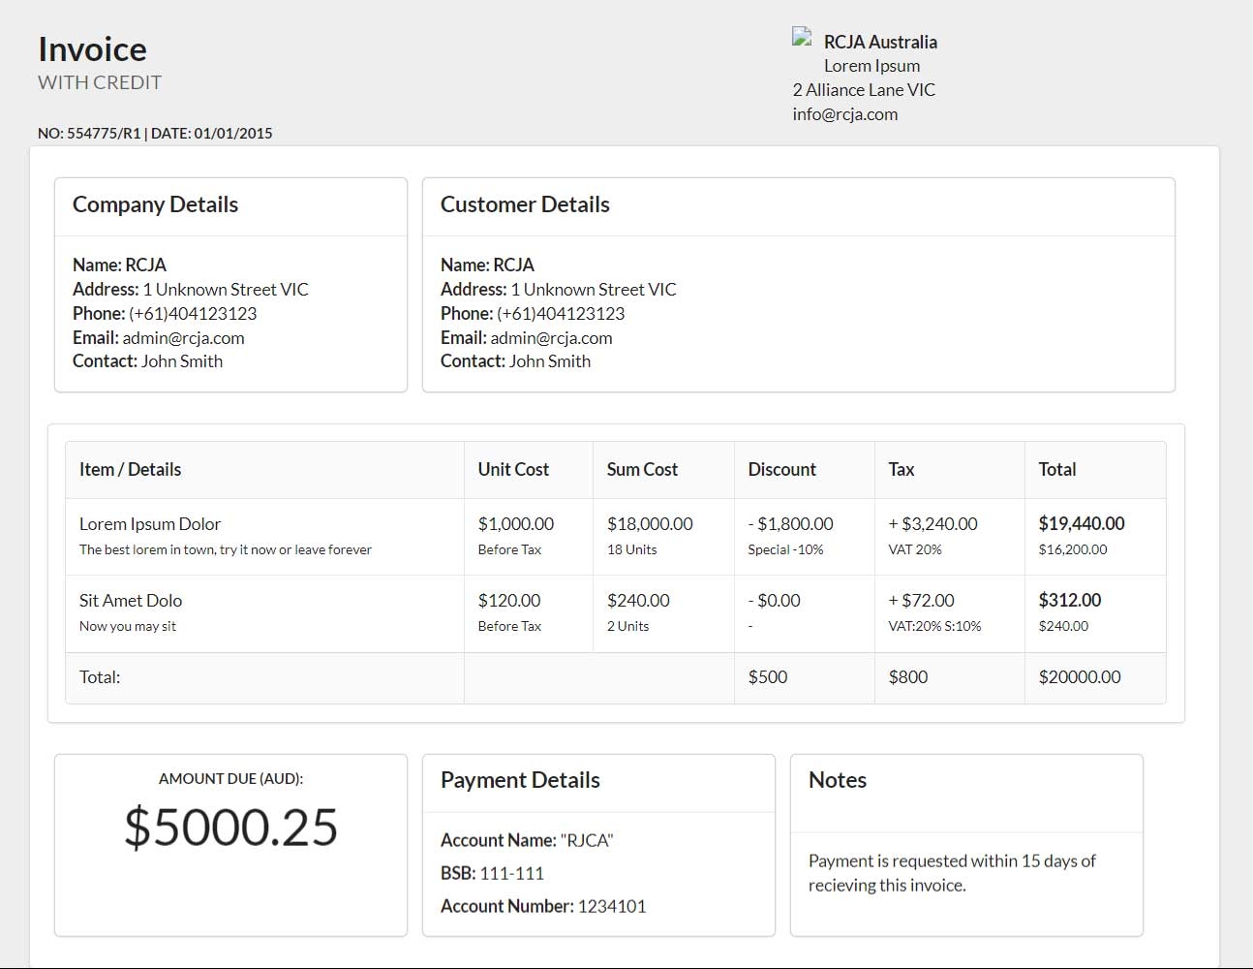Click the $5000.25 amount due figure
The height and width of the screenshot is (969, 1253).
(x=231, y=828)
